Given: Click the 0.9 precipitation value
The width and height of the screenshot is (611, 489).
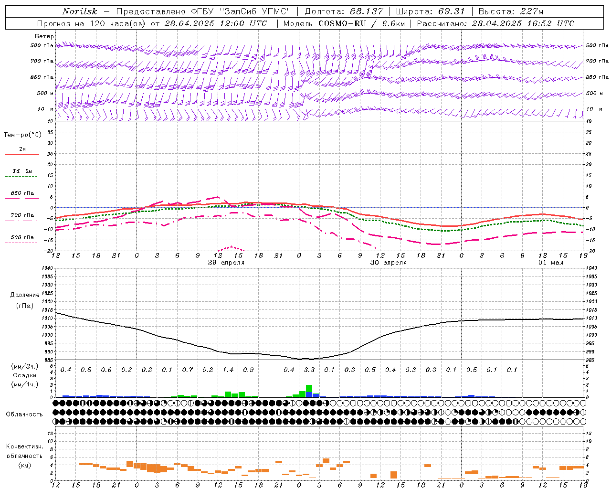Looking at the screenshot, I should (x=248, y=370).
